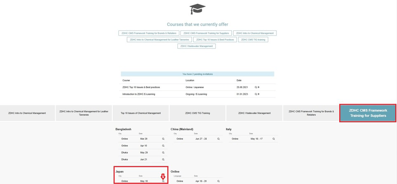Image resolution: width=397 pixels, height=184 pixels.
Task: Click ZDHC CMS Framework Training for Suppliers button
Action: tap(206, 33)
